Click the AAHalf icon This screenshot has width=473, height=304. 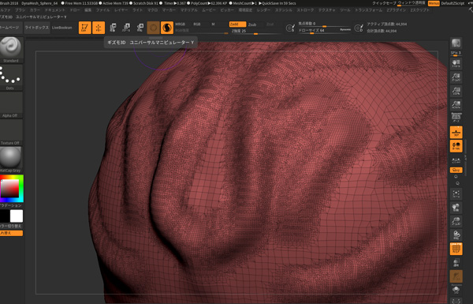[456, 104]
